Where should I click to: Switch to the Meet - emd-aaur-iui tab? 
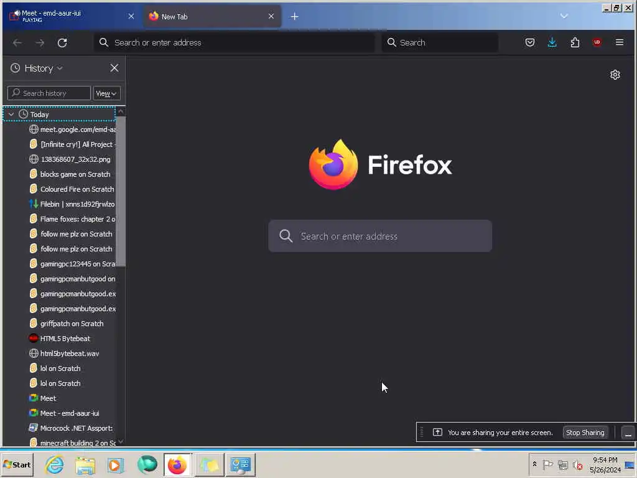pyautogui.click(x=71, y=16)
